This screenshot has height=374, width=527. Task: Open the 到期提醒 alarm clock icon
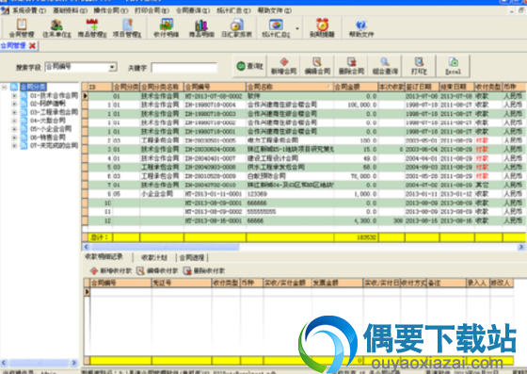(322, 27)
